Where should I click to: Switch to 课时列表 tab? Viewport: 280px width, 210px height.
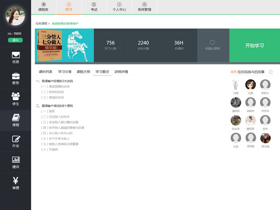pyautogui.click(x=45, y=72)
